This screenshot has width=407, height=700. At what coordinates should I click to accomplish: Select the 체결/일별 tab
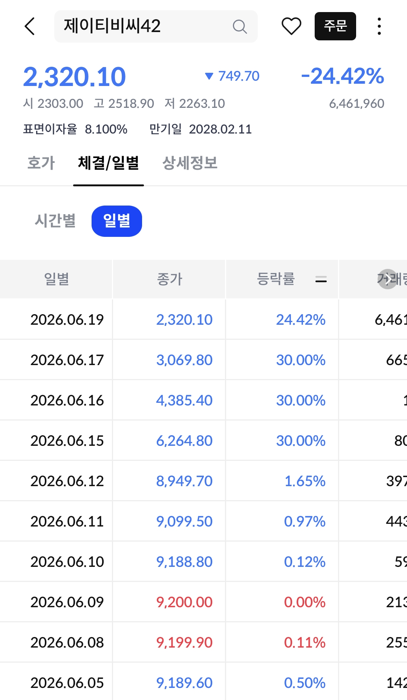(x=109, y=163)
